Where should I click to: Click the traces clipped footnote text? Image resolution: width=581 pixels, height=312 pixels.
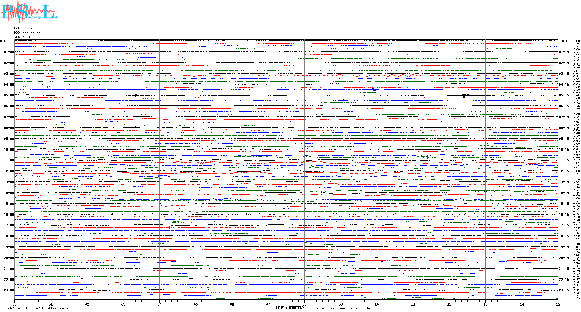[x=343, y=308]
